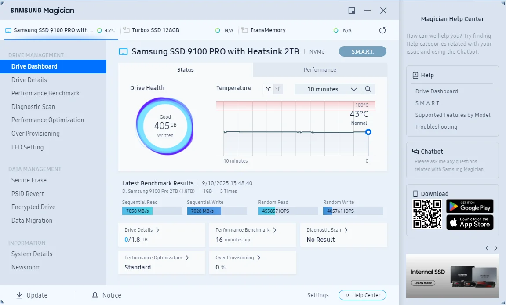Image resolution: width=506 pixels, height=305 pixels.
Task: Click the Samsung Magician logo
Action: tap(42, 11)
